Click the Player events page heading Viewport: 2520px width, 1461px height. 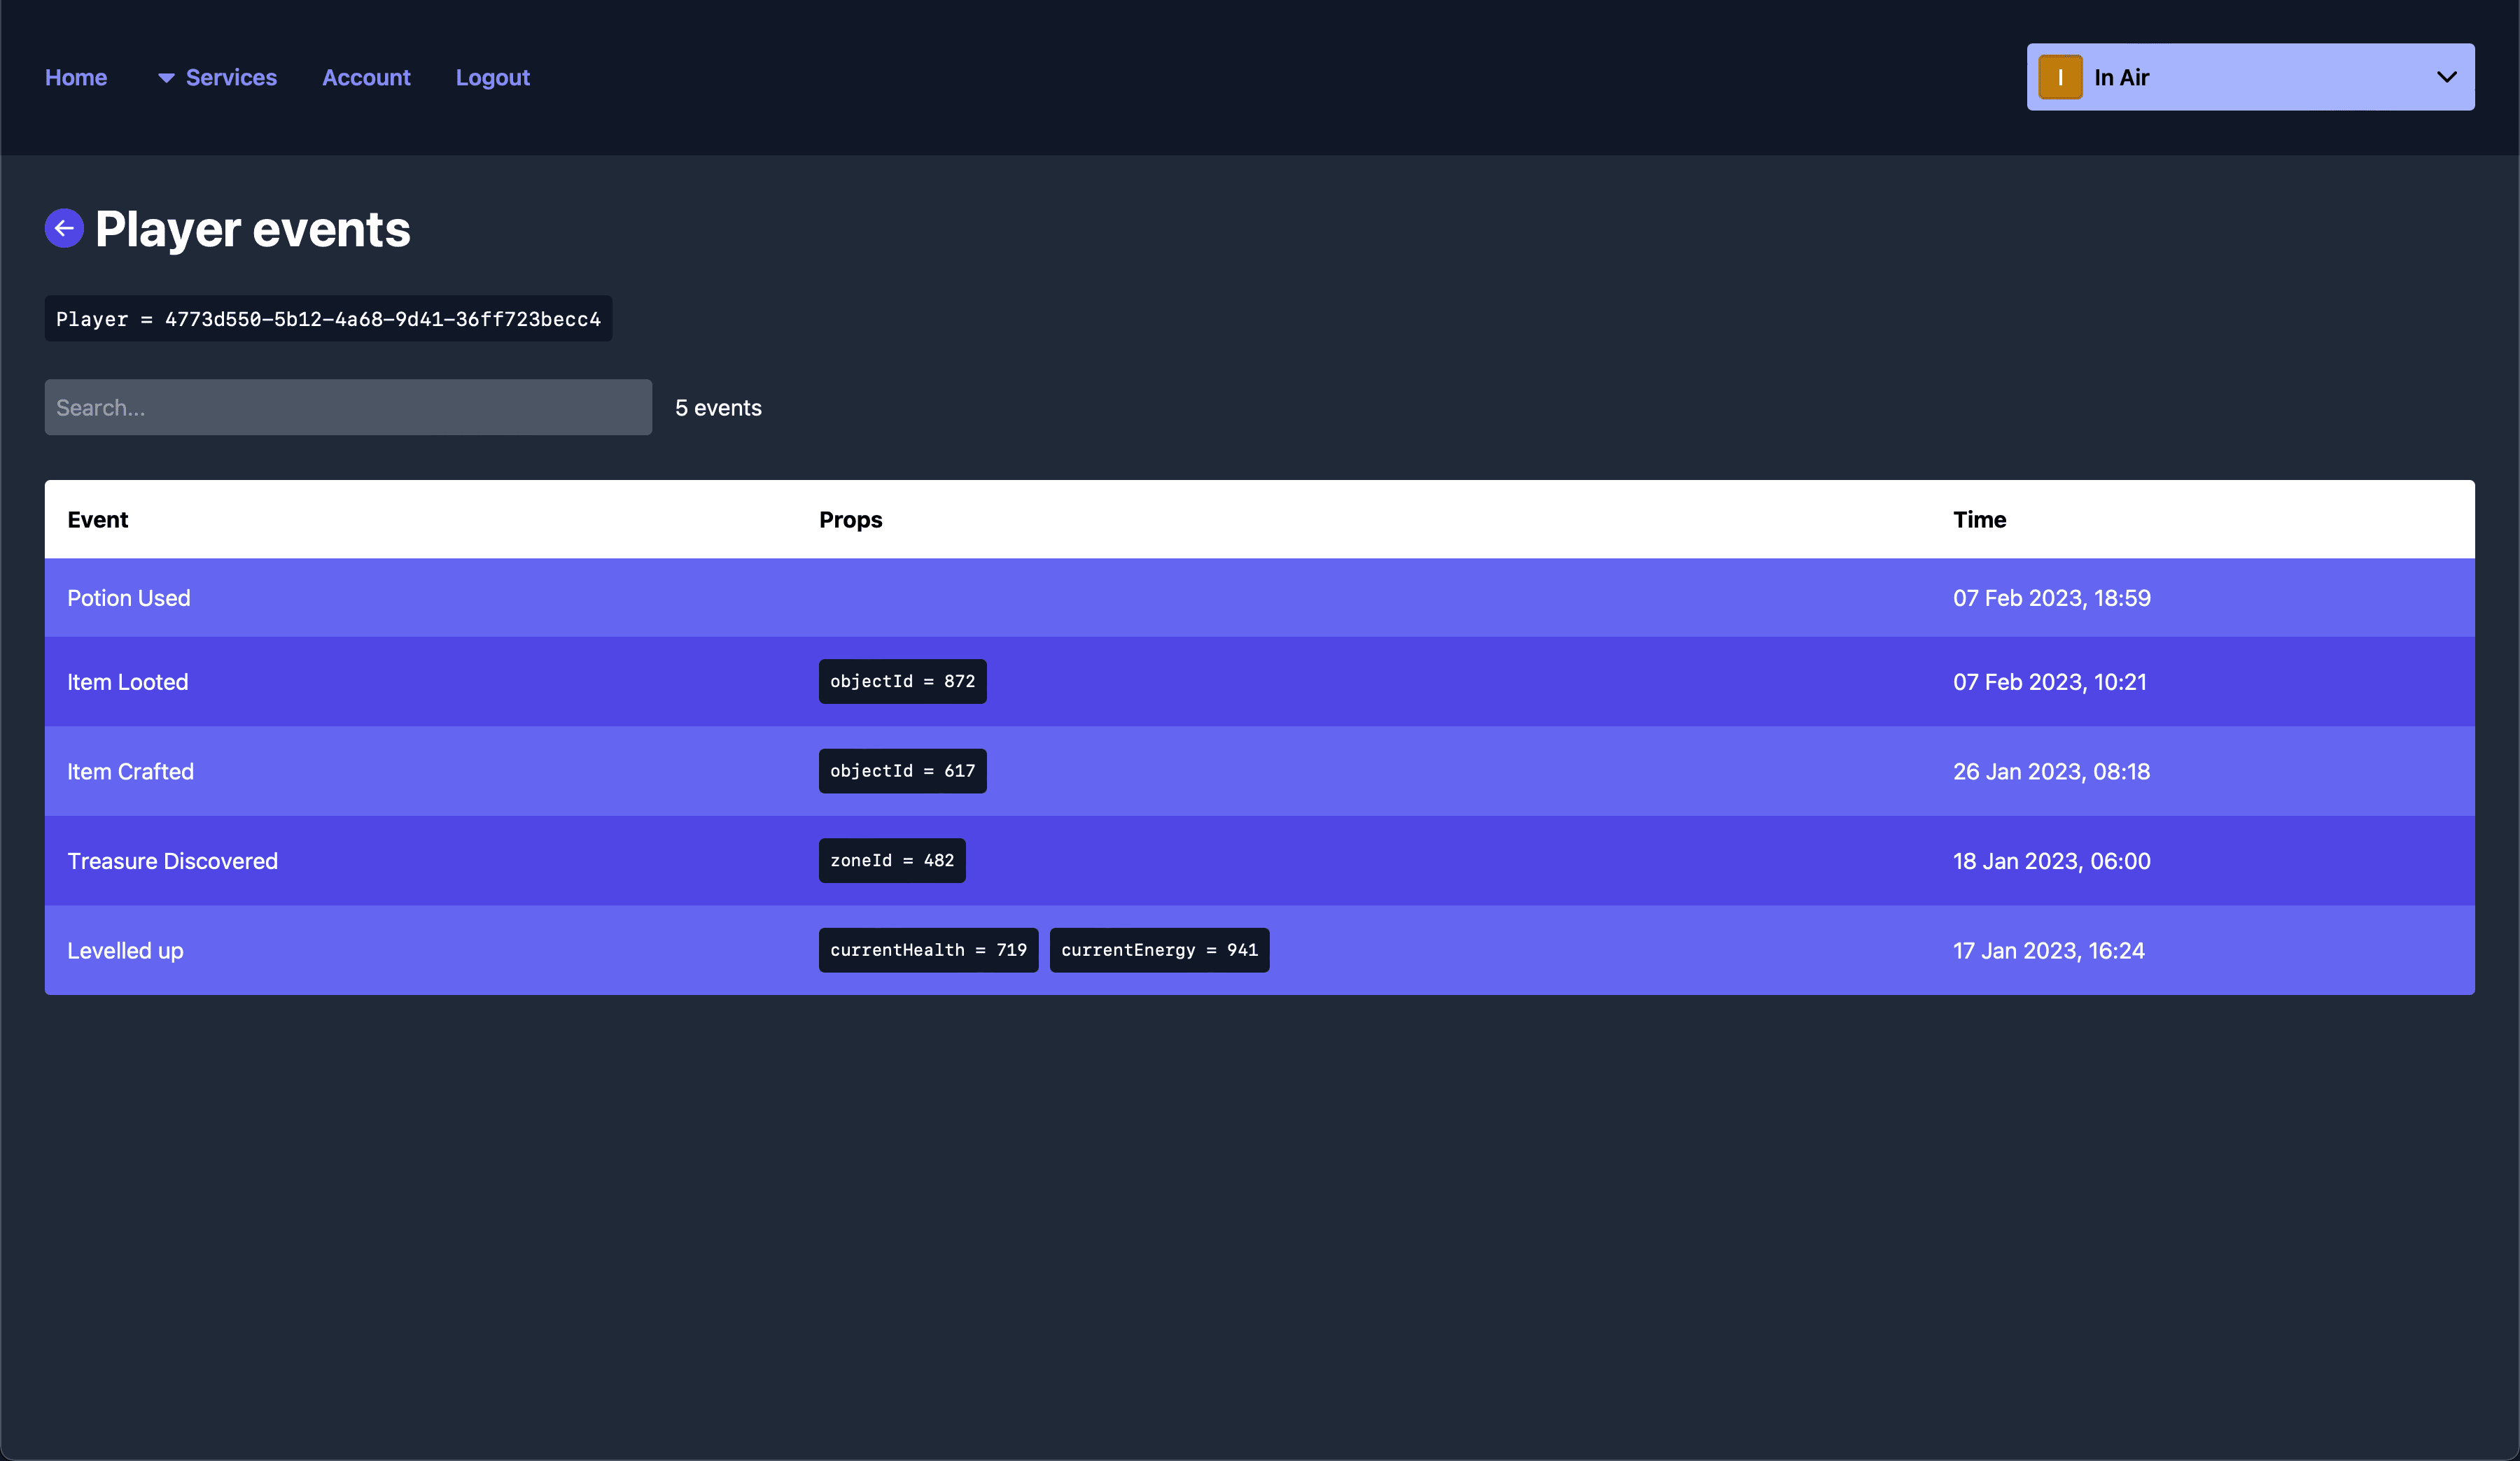253,229
